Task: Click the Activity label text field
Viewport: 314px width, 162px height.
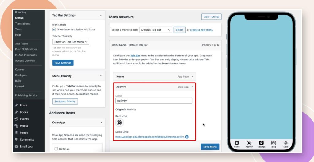Action: coord(154,101)
